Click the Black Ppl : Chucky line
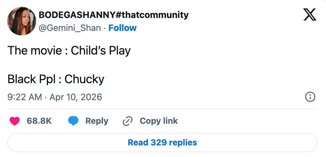Image resolution: width=326 pixels, height=157 pixels. pos(56,79)
